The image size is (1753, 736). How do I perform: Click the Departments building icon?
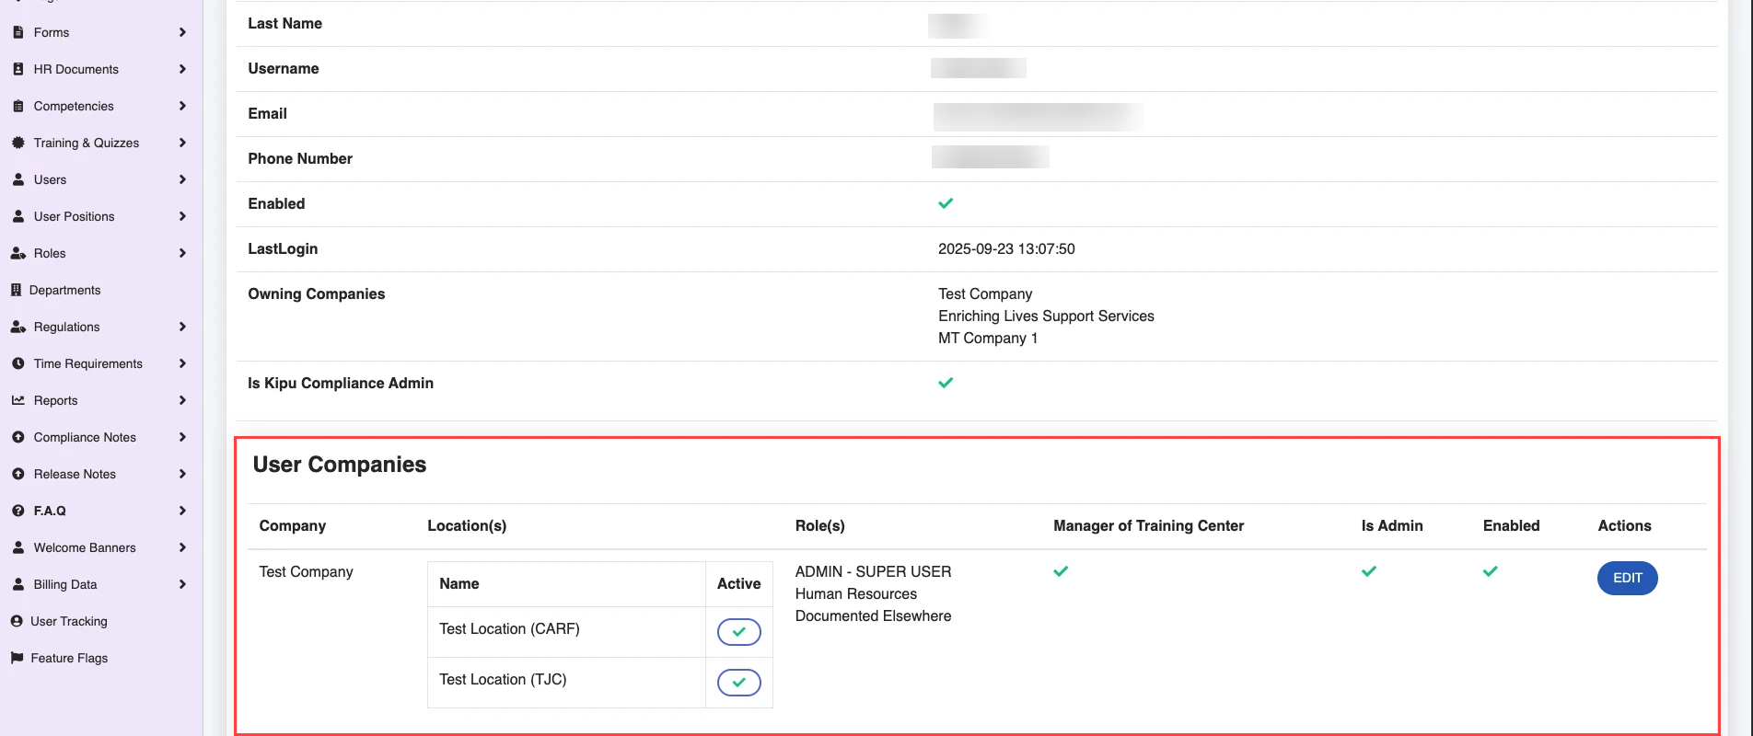[x=16, y=290]
